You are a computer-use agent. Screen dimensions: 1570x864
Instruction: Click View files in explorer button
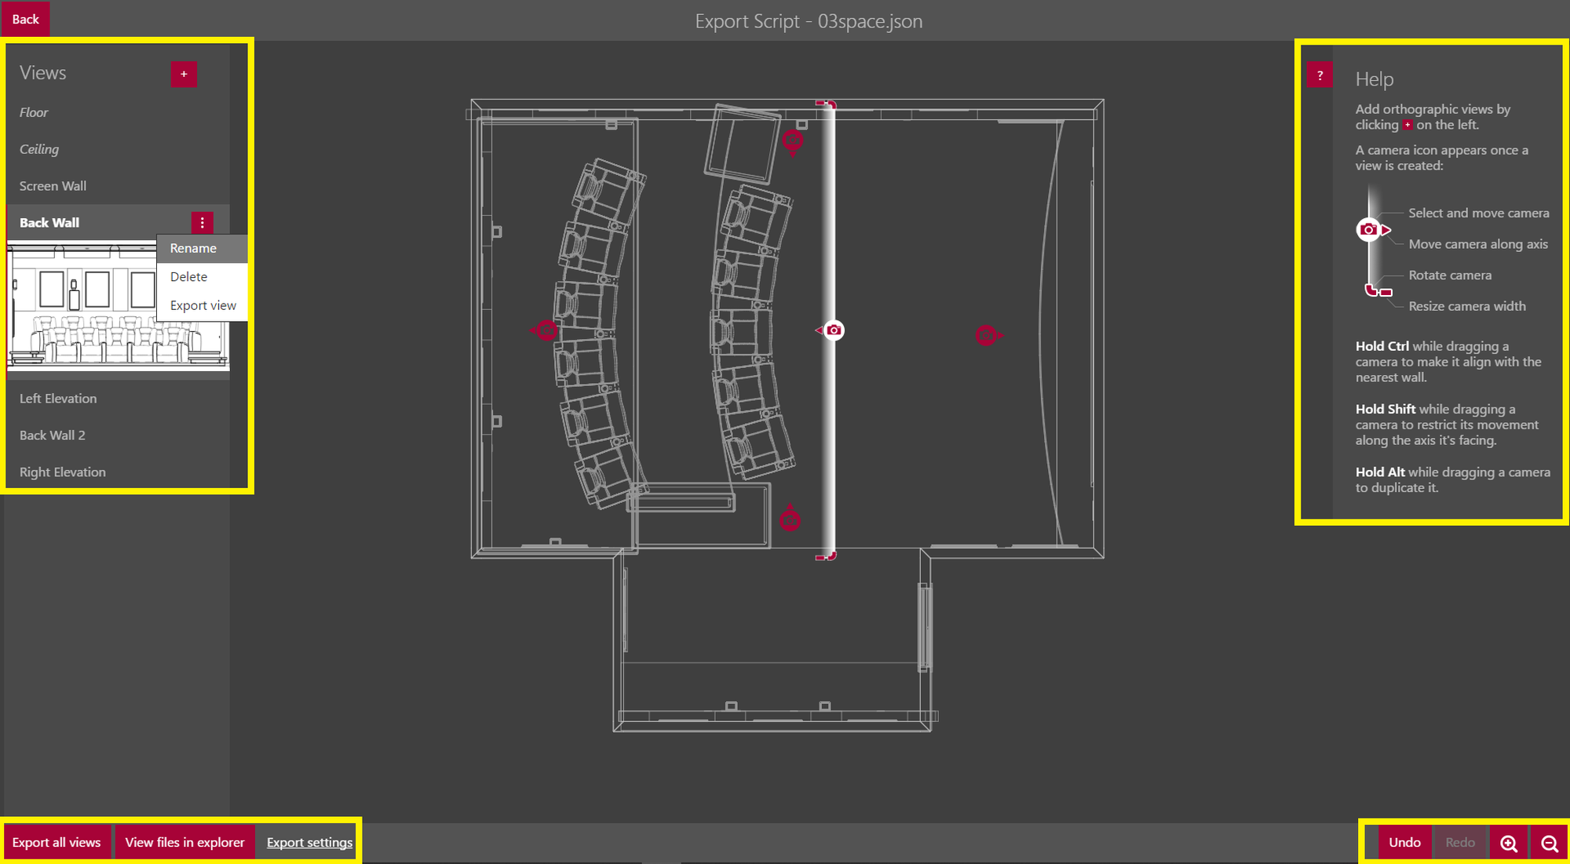click(184, 842)
